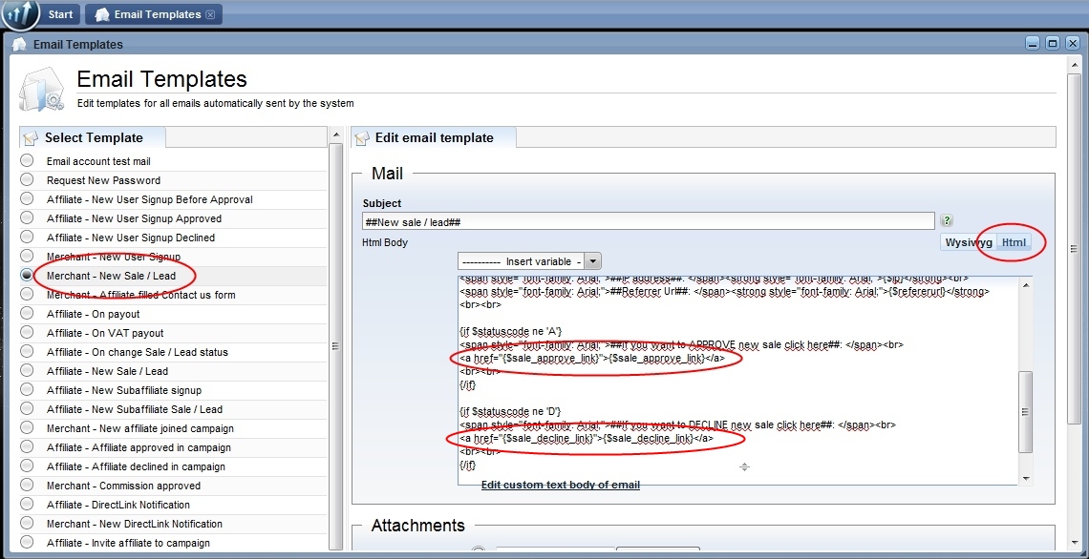Image resolution: width=1089 pixels, height=559 pixels.
Task: Click the template list scrollbar up arrow
Action: (x=335, y=135)
